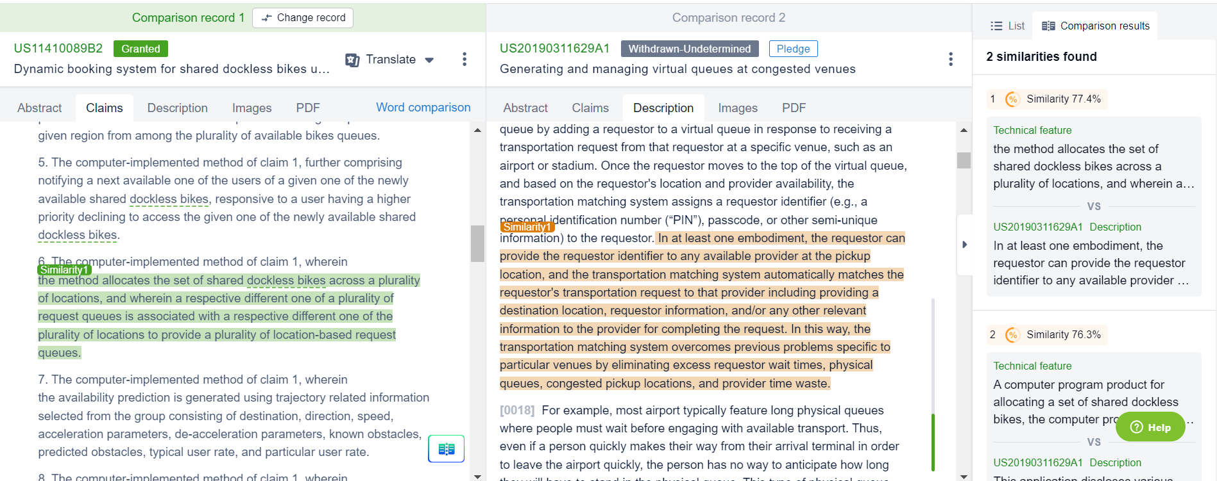Open Word comparison link
Viewport: 1217px width, 481px height.
point(423,108)
